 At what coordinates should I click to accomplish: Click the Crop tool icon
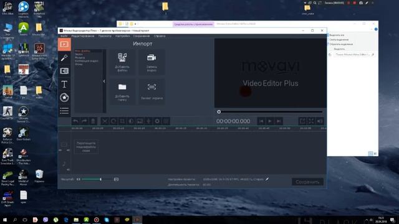122,121
